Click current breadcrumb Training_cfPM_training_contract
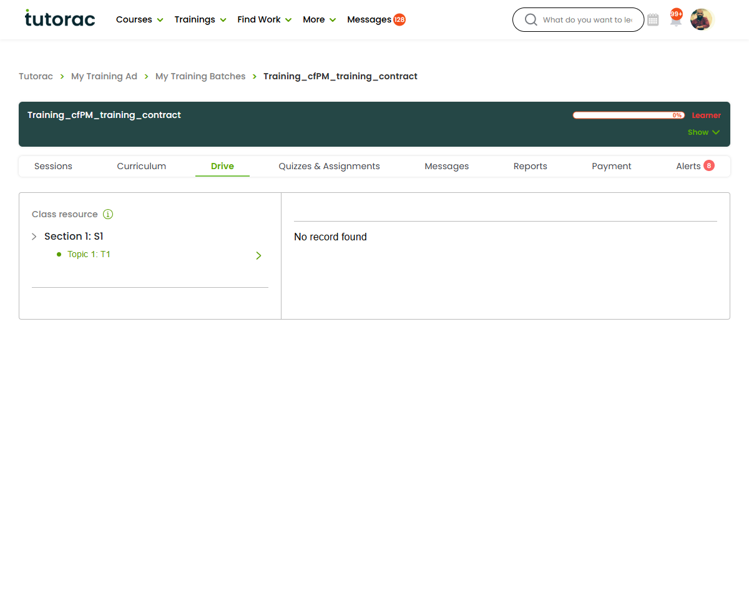 (x=340, y=76)
